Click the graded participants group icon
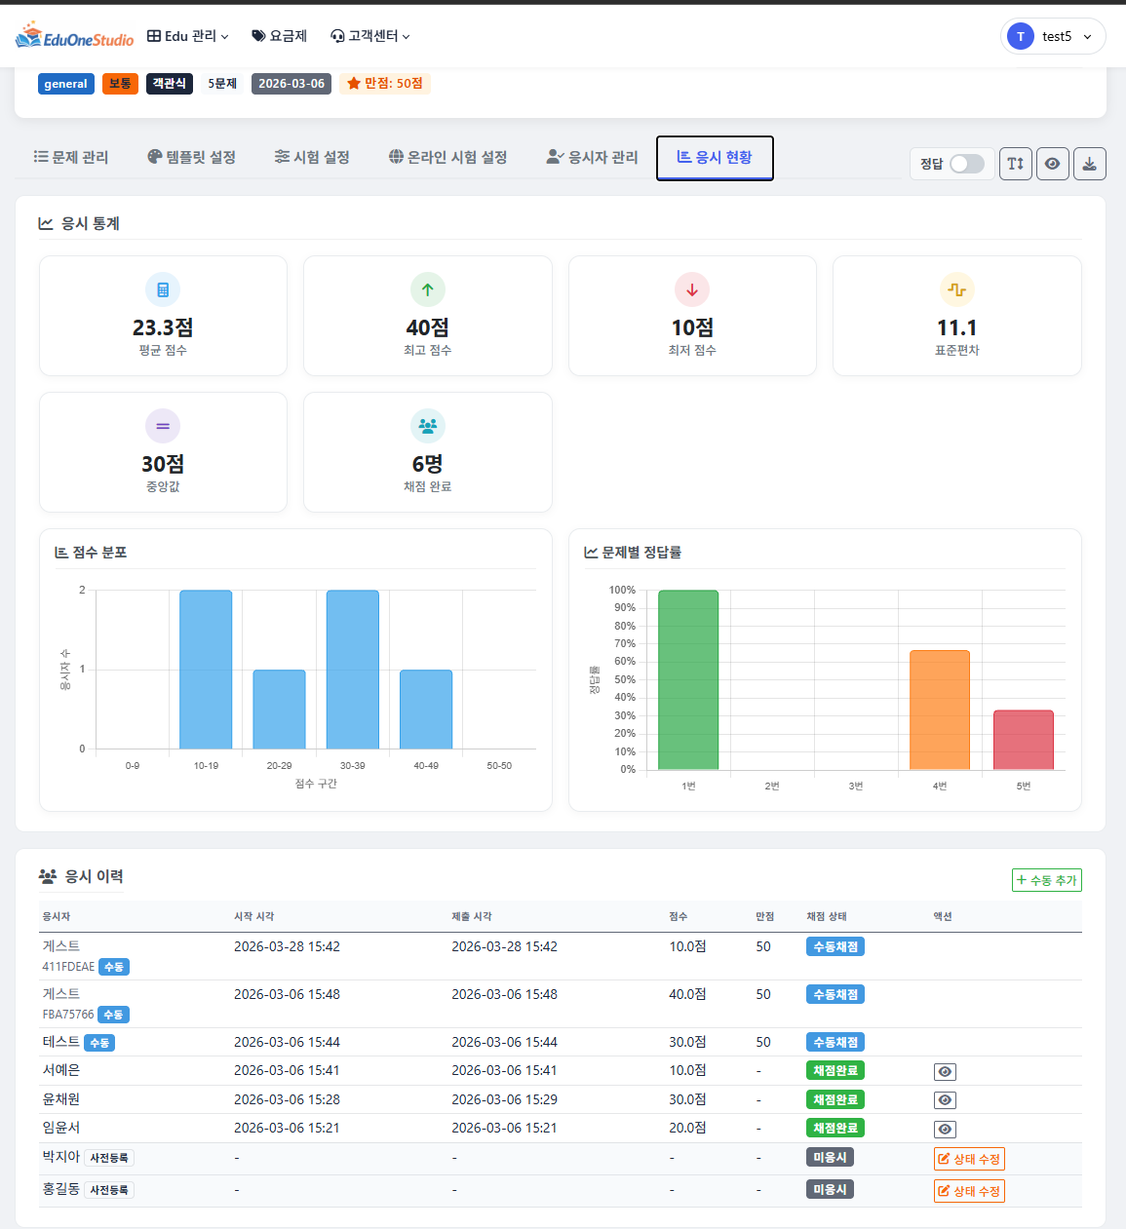The image size is (1126, 1229). coord(427,426)
